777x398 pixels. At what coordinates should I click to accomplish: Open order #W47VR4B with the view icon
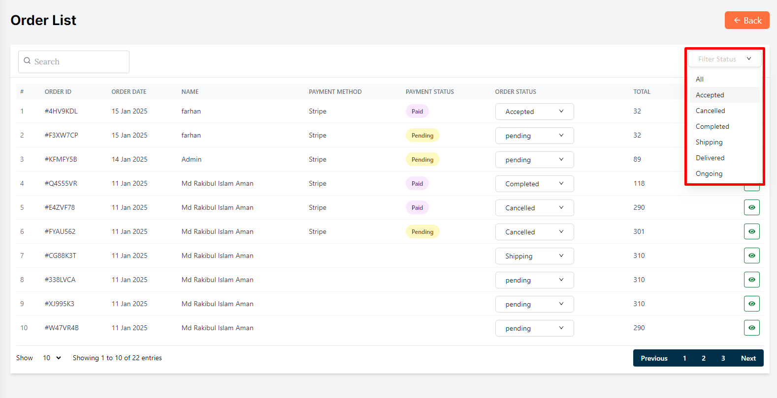click(751, 328)
